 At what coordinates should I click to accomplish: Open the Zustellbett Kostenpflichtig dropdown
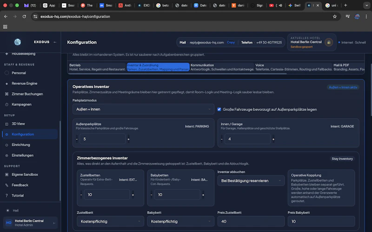(110, 221)
